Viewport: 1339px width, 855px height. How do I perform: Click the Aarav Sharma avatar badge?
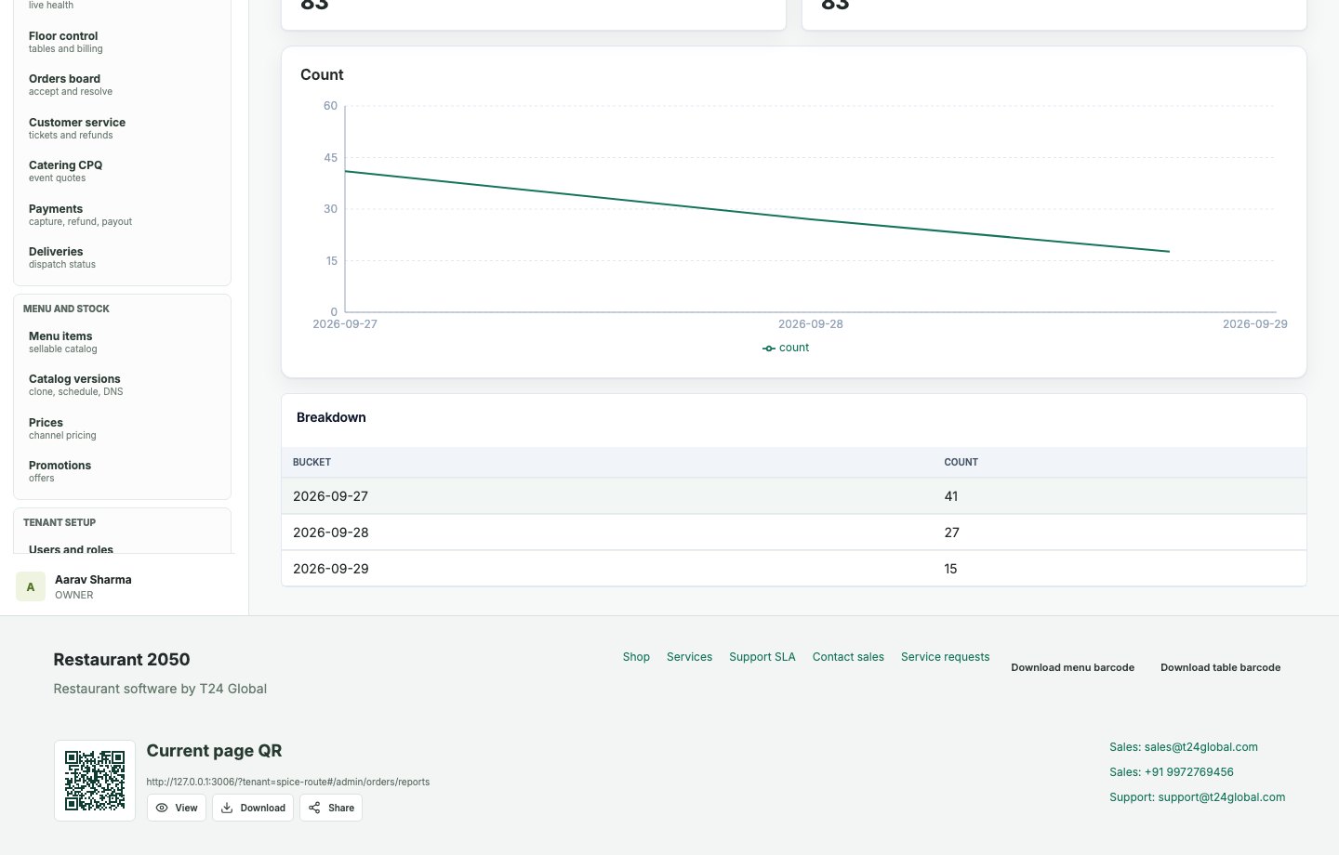click(31, 586)
